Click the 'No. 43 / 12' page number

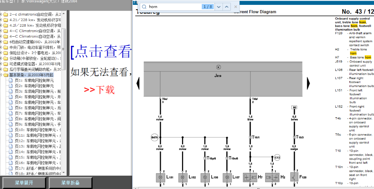(x=357, y=11)
